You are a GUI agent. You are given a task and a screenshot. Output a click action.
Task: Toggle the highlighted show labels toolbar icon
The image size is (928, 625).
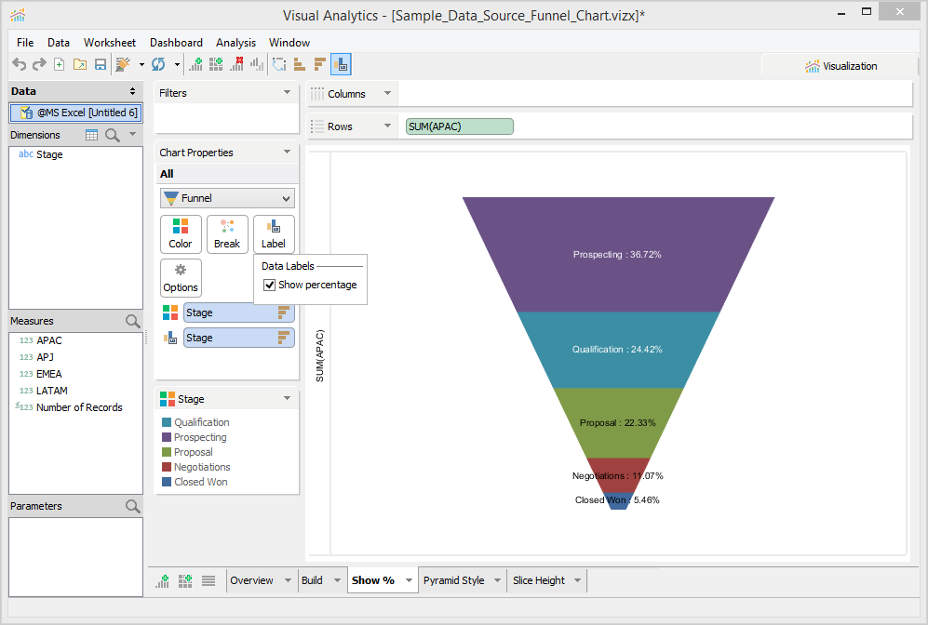point(341,64)
